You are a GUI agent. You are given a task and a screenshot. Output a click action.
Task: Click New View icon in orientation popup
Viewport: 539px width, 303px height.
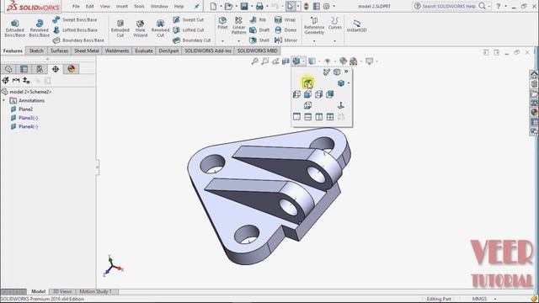coord(326,72)
